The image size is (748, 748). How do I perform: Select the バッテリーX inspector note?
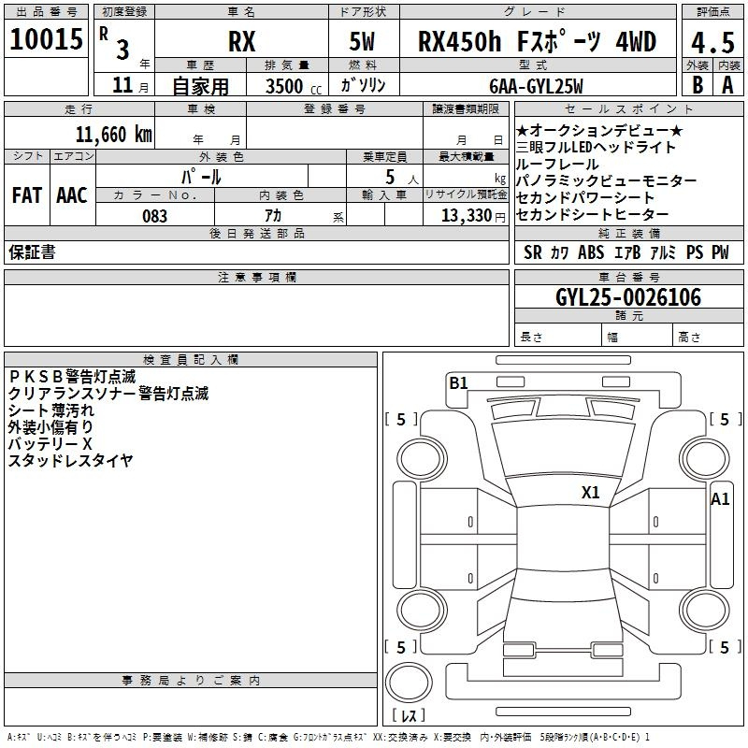50,443
